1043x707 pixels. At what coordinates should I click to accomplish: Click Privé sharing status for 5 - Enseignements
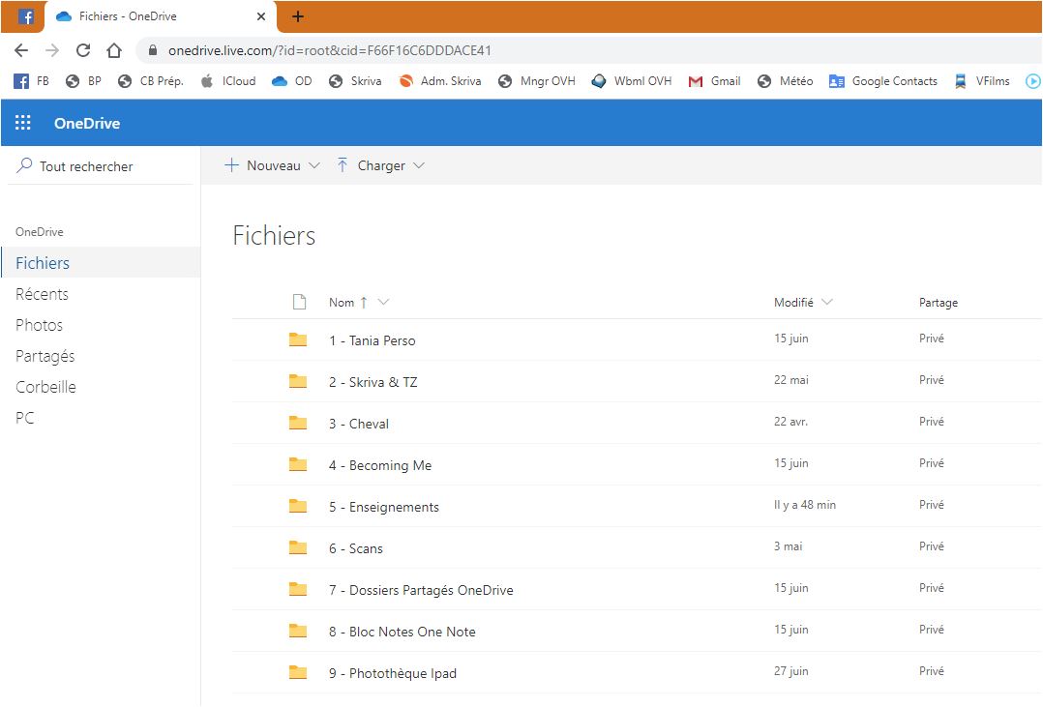pyautogui.click(x=931, y=505)
